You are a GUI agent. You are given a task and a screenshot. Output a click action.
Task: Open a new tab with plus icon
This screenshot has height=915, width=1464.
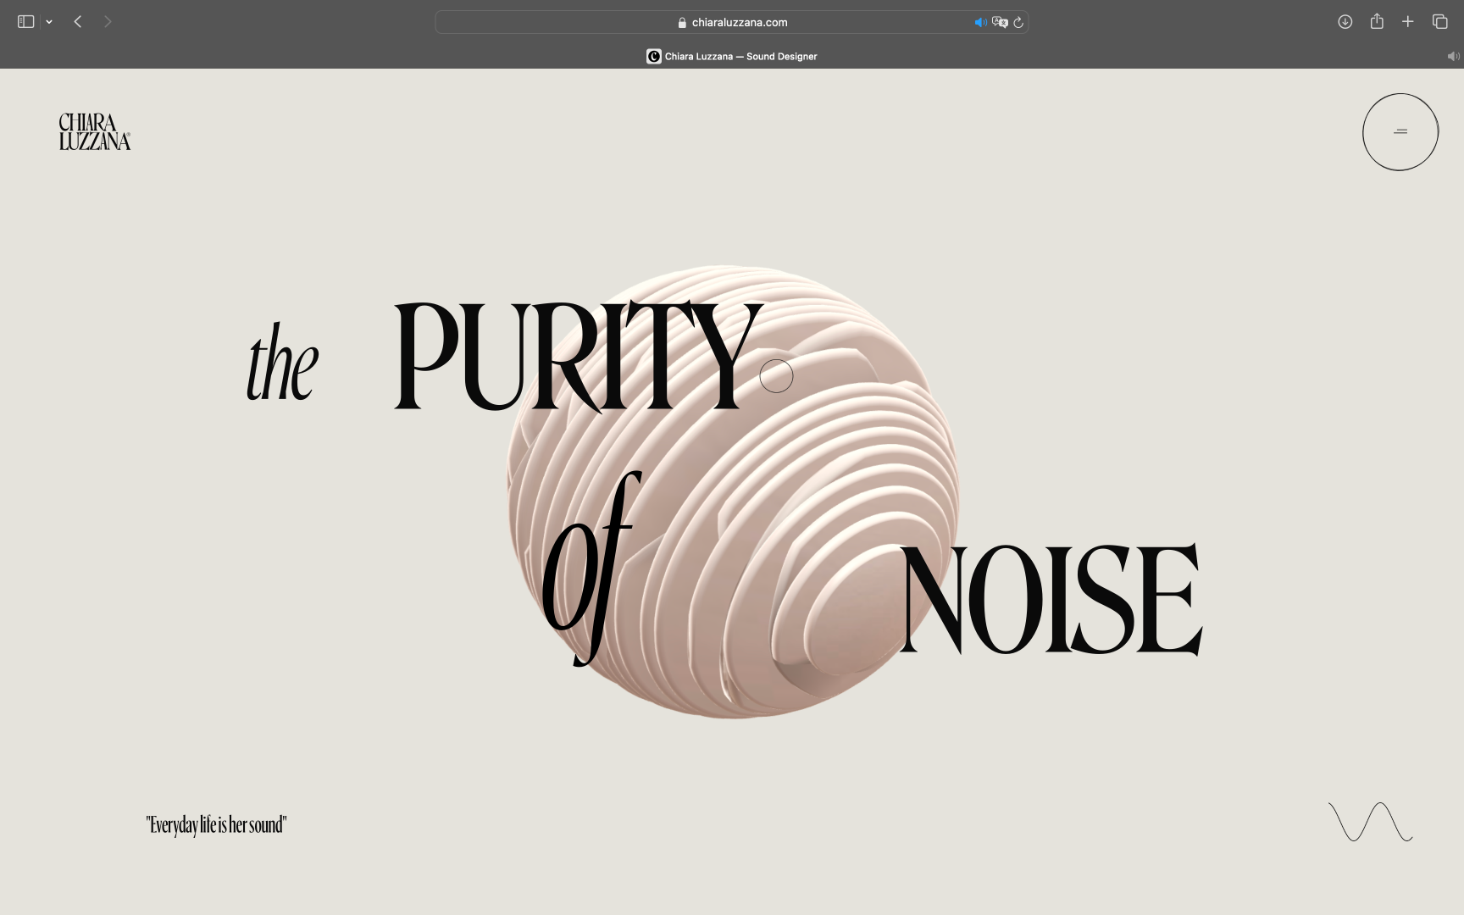click(1408, 22)
